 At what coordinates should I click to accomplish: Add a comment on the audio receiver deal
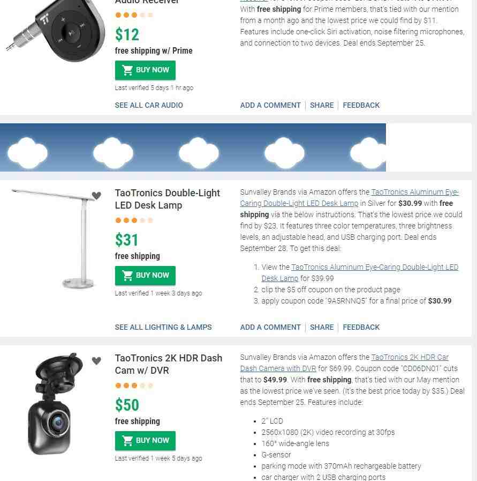point(270,105)
